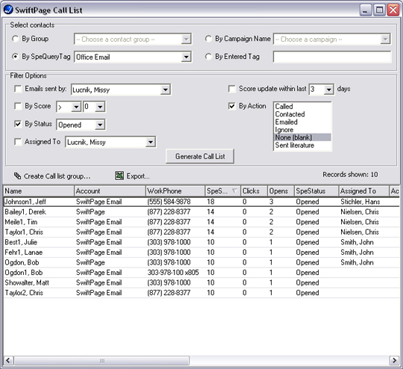403x369 pixels.
Task: Select Emailed in the action list
Action: pyautogui.click(x=302, y=122)
